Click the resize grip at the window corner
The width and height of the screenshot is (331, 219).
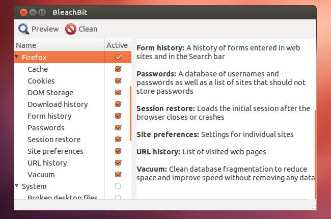313,207
